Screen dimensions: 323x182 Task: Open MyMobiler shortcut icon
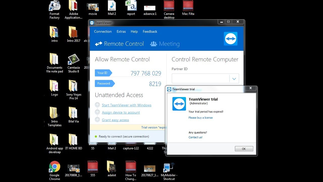pyautogui.click(x=169, y=172)
